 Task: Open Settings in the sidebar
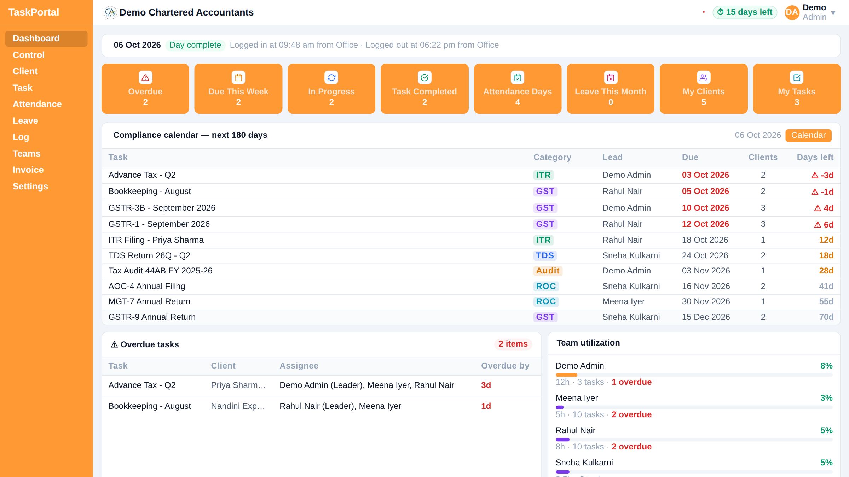pos(46,187)
